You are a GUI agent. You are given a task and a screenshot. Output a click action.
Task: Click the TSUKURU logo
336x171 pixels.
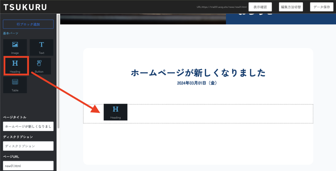[x=25, y=7]
